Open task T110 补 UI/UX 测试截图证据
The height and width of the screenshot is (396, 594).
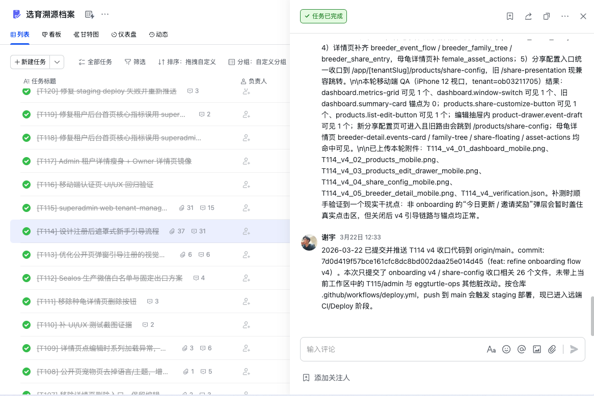click(x=84, y=325)
